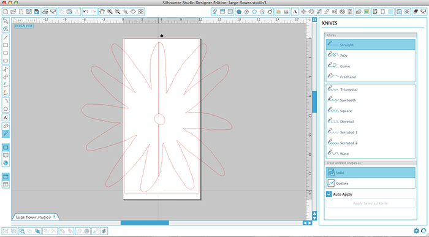Open the Silhouette online store globe icon
The width and height of the screenshot is (429, 237).
coord(6,163)
